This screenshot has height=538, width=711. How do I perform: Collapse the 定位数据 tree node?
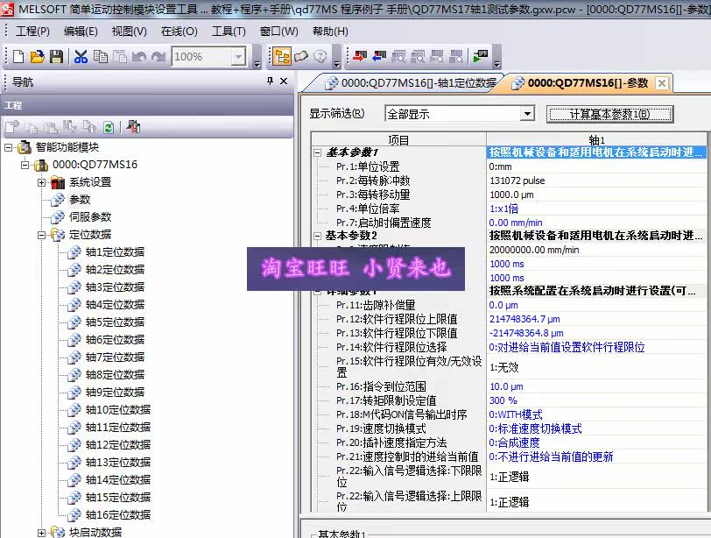42,235
